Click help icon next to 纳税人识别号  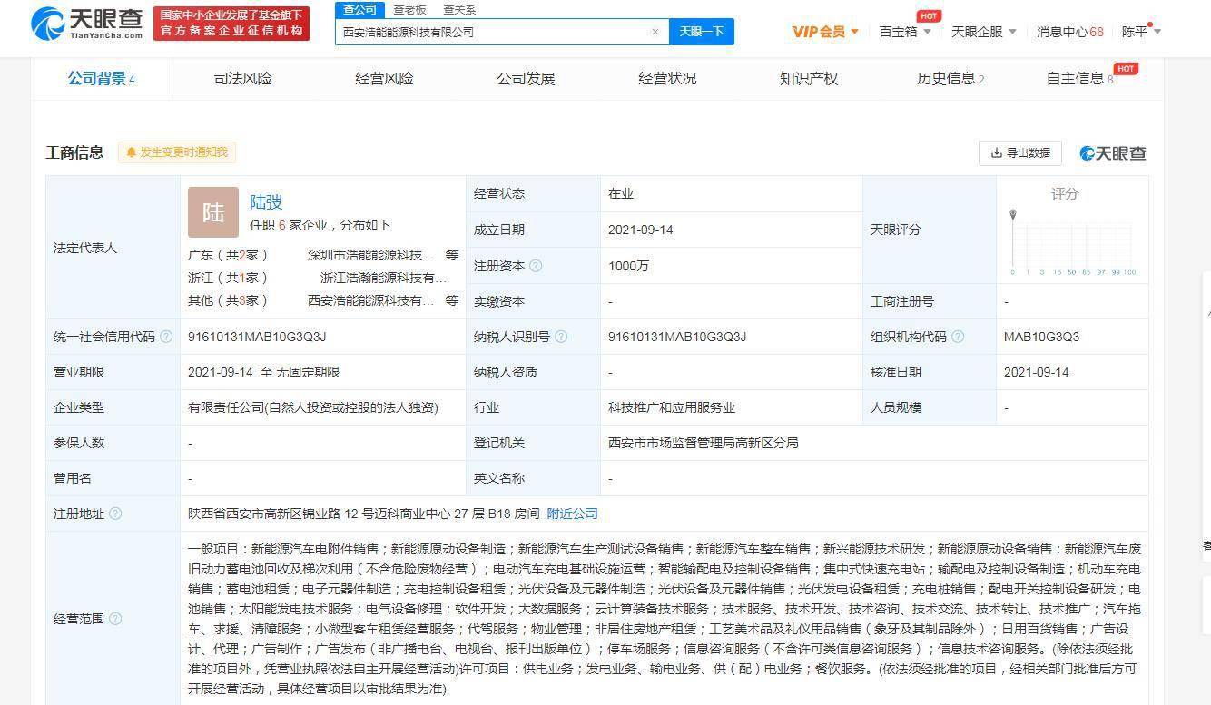click(x=561, y=337)
